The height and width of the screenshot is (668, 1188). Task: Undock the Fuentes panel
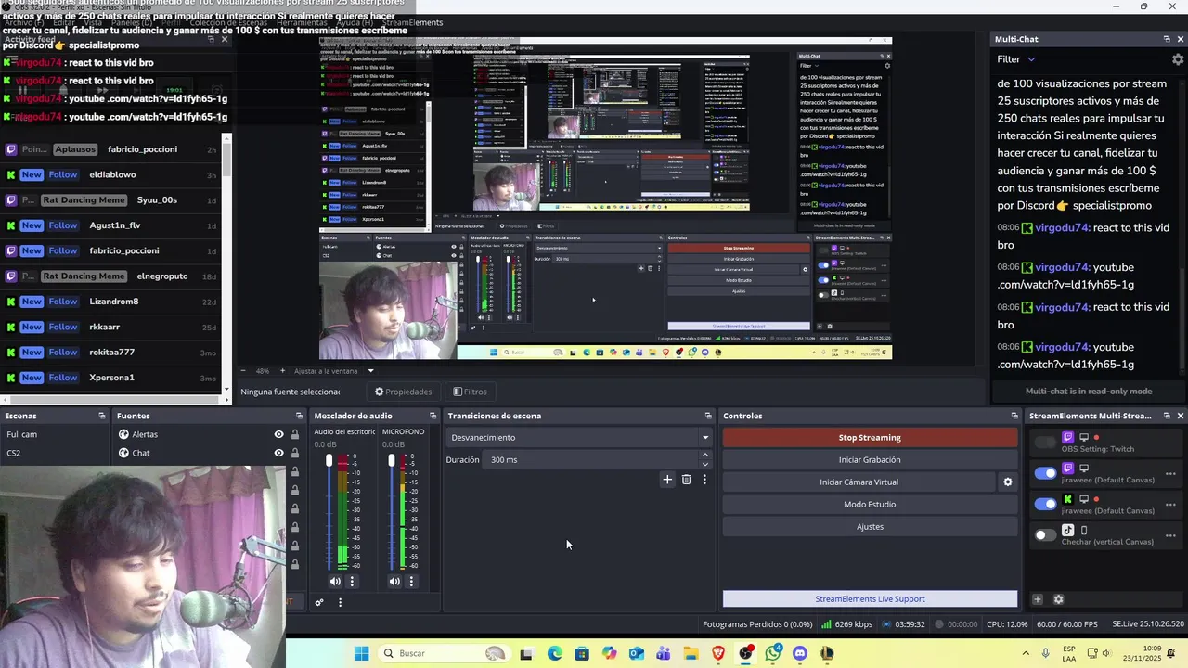click(299, 416)
